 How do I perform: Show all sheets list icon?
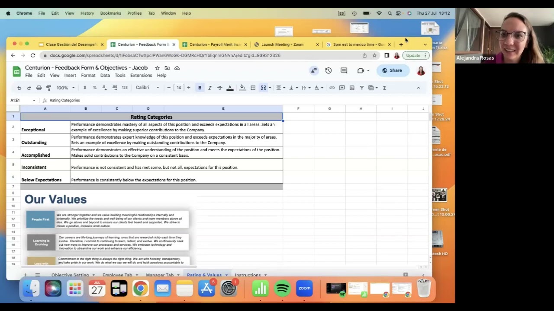point(38,275)
